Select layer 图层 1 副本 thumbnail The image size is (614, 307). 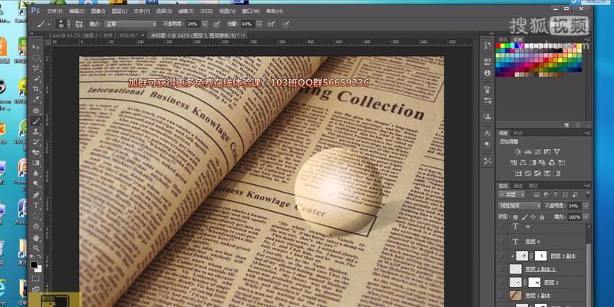click(515, 295)
